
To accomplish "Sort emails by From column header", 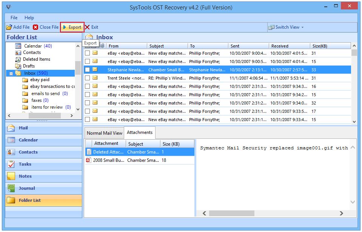I will (x=126, y=46).
